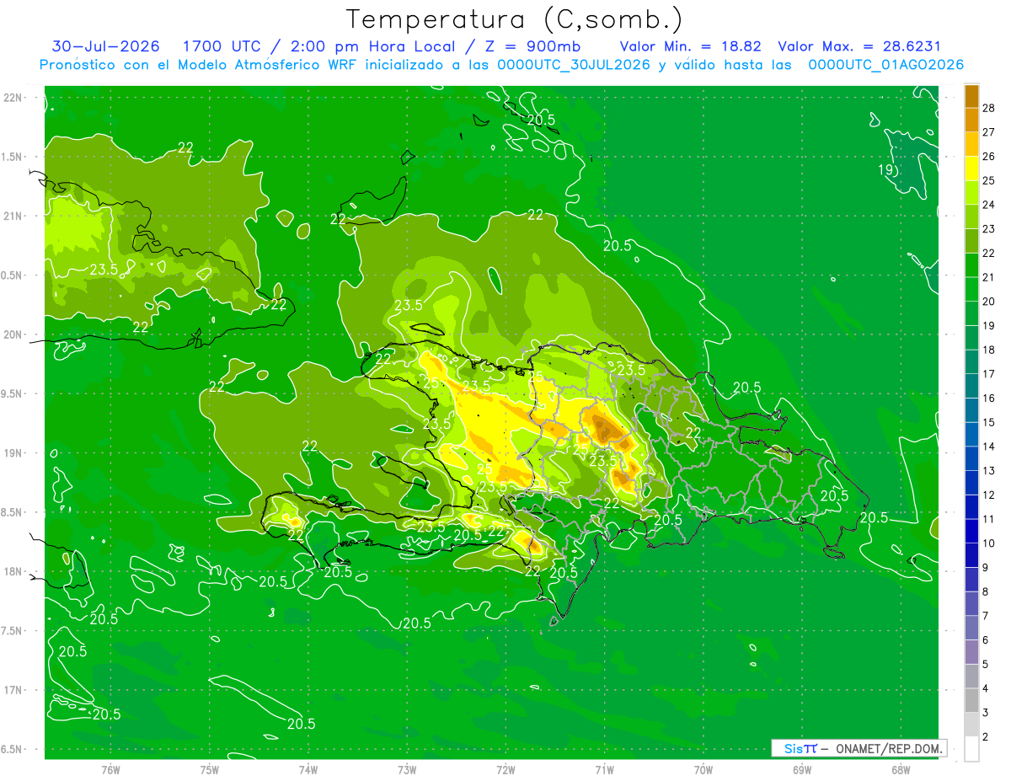
Task: Click the blue colorbar segment between 12 and 13
Action: coord(971,483)
